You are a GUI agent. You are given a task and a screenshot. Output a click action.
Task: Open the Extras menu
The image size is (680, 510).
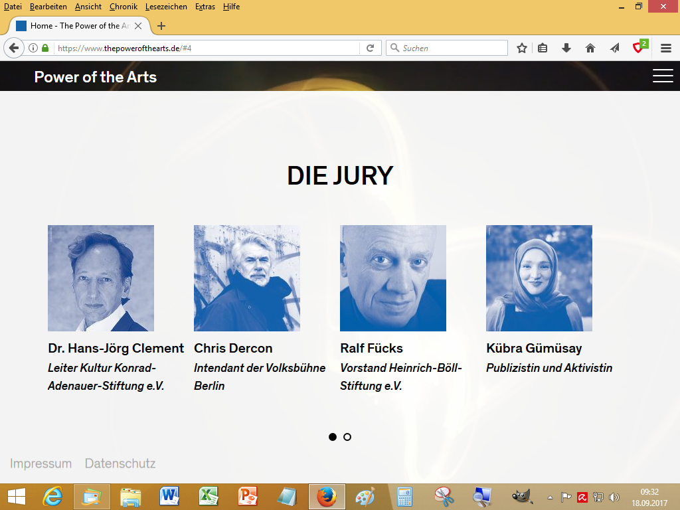tap(205, 7)
